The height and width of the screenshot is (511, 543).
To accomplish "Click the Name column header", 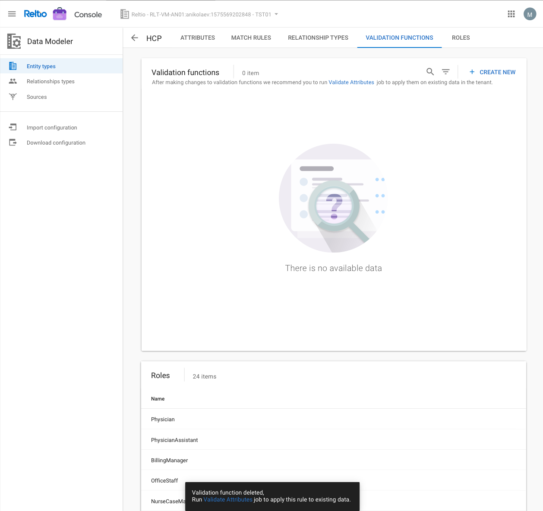I will tap(158, 399).
